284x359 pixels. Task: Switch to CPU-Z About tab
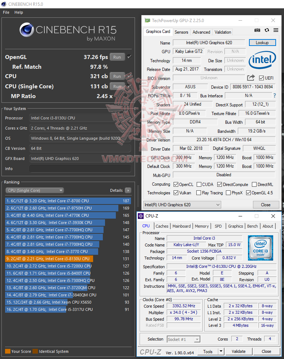click(268, 226)
